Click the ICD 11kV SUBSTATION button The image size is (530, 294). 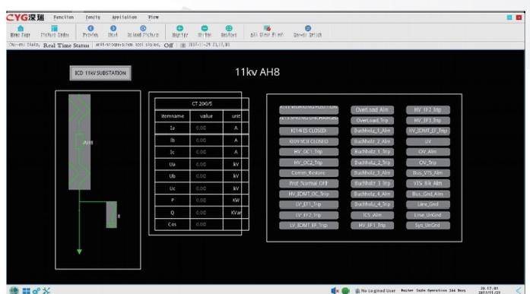(100, 73)
